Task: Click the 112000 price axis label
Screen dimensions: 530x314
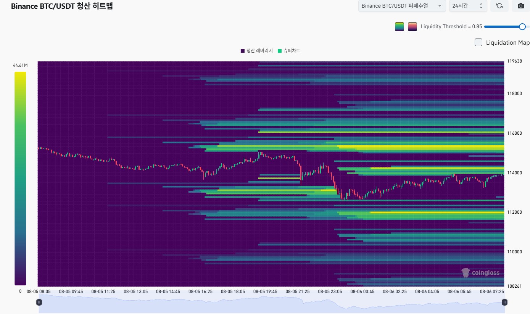Action: (514, 212)
